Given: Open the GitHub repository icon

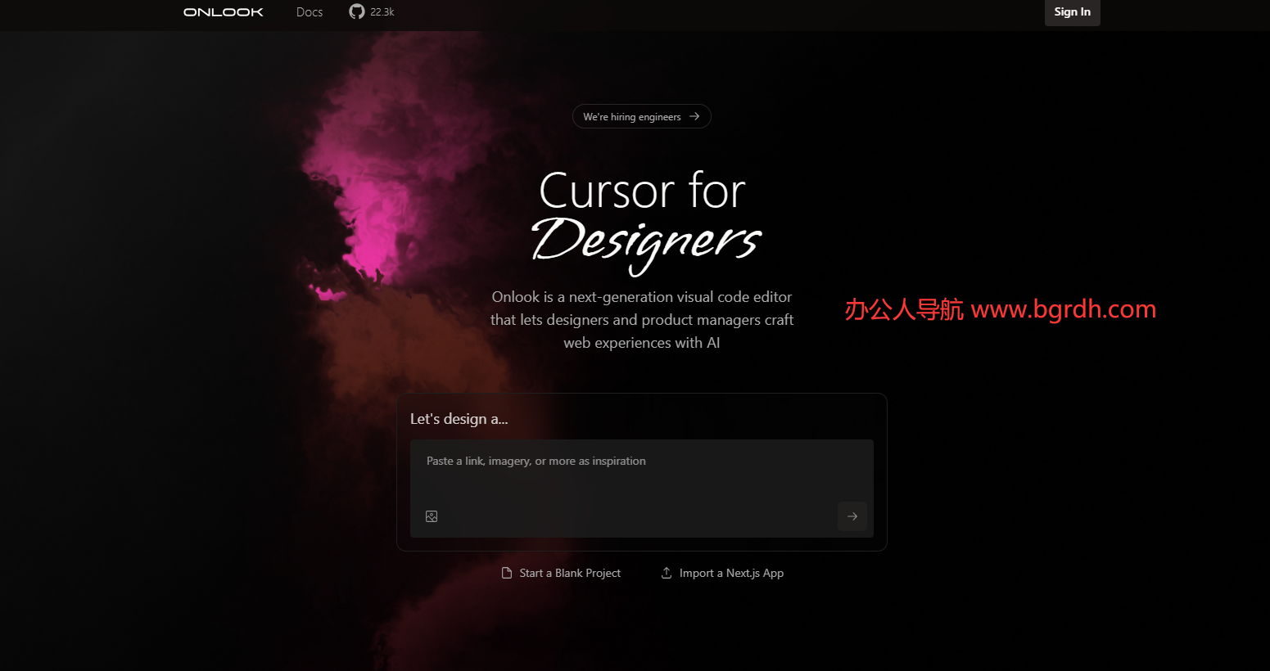Looking at the screenshot, I should 357,11.
